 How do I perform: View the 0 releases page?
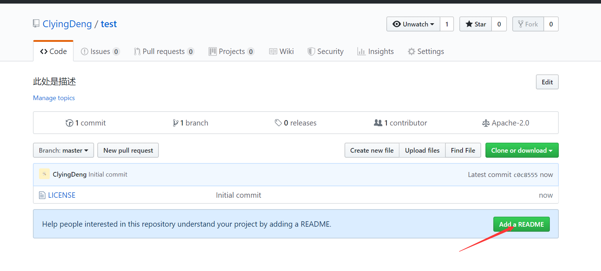click(x=295, y=123)
